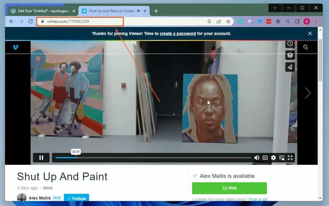Enable closed captions with the CC button
The image size is (329, 206).
point(265,158)
